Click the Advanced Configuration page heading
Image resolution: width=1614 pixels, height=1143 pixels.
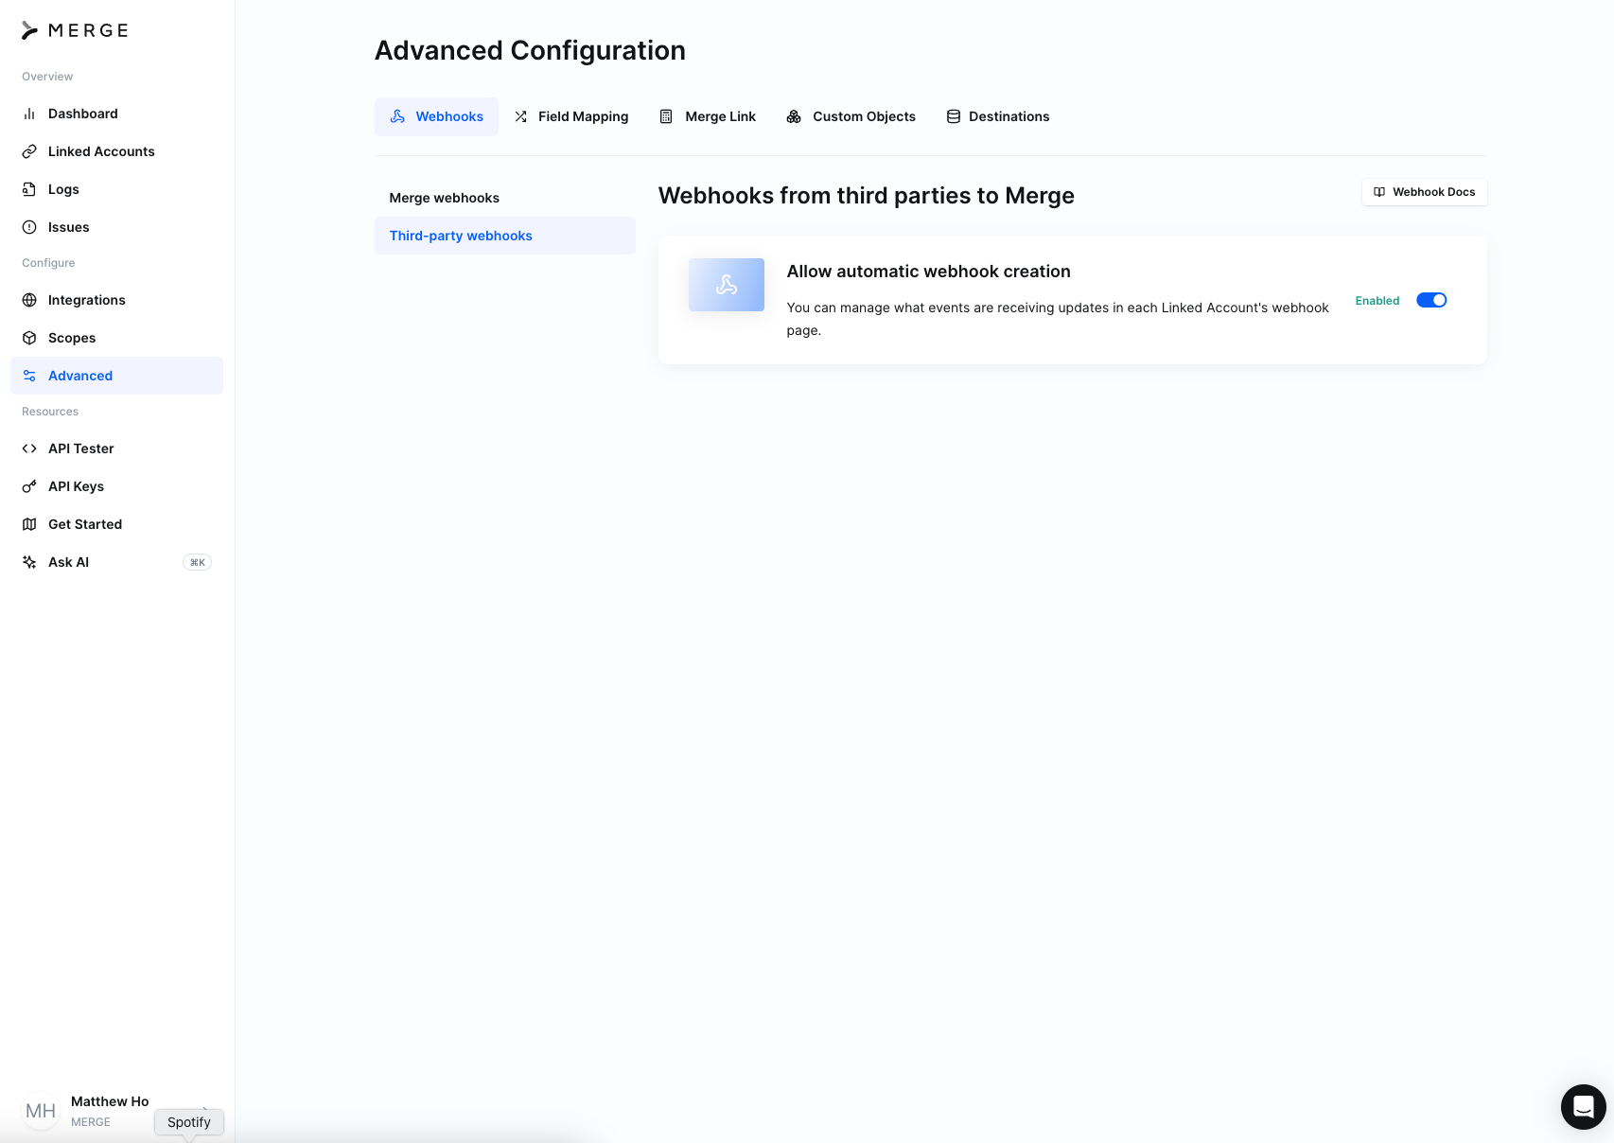pos(530,50)
